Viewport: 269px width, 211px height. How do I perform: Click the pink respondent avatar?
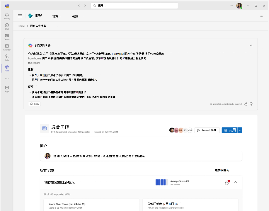tap(176, 130)
